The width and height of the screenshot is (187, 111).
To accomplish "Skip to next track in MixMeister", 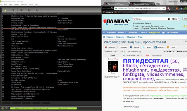I will [29, 11].
